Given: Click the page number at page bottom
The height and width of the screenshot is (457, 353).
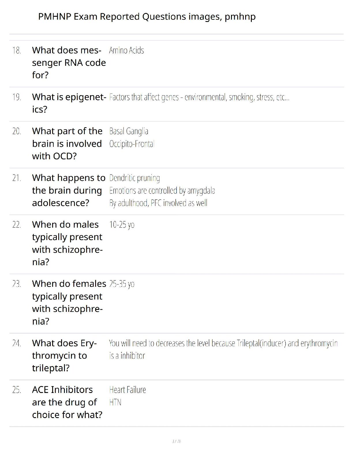Looking at the screenshot, I should pyautogui.click(x=176, y=441).
